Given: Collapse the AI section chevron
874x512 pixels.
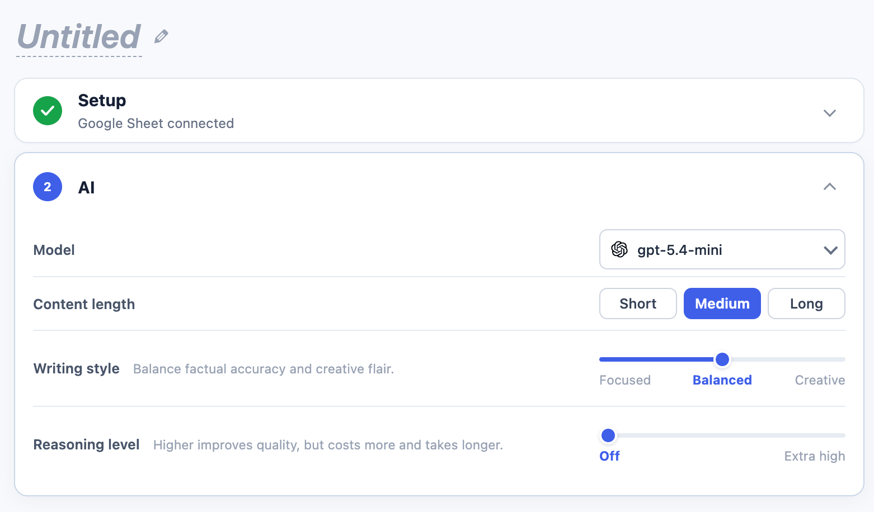Looking at the screenshot, I should click(x=830, y=187).
